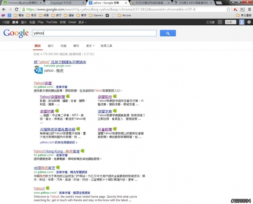The width and height of the screenshot is (253, 204).
Task: Click the 轉為繁體網頁 link
Action: pyautogui.click(x=79, y=172)
